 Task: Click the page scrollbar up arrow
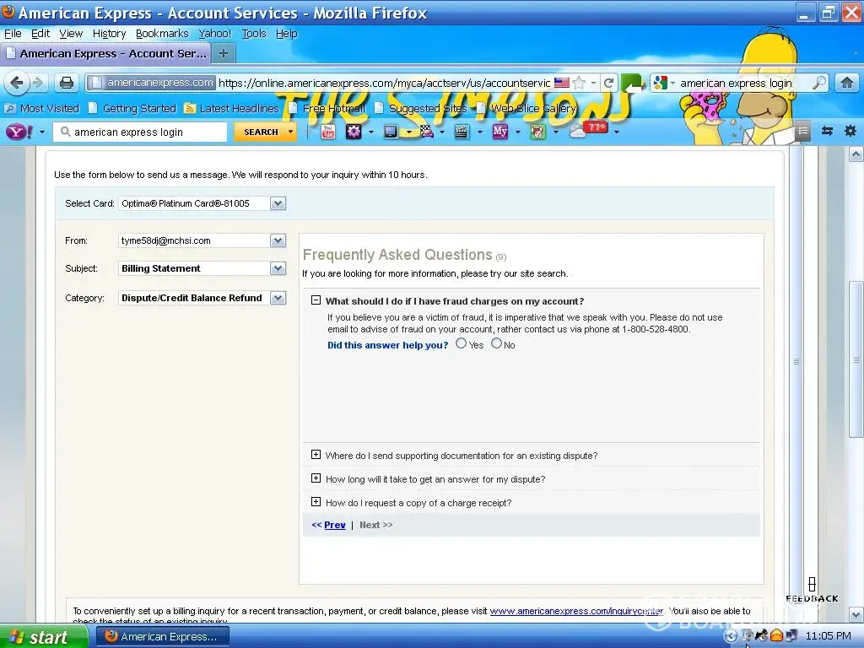coord(856,154)
